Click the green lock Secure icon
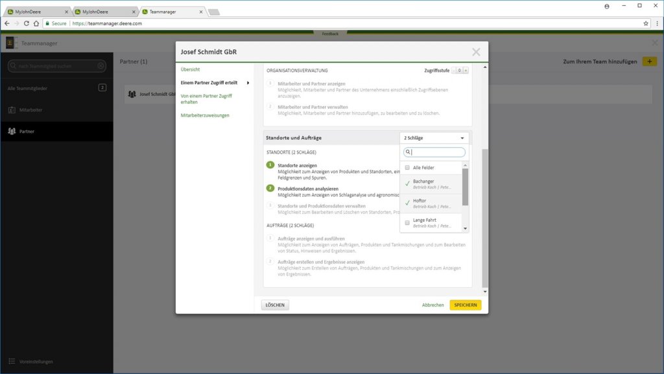The image size is (664, 374). point(47,23)
